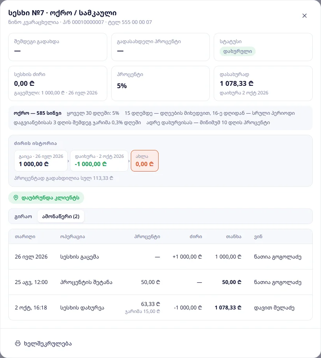
Task: Click "ნათია გოგოლაძე" in the "სესხის გაცემა" row
Action: [x=278, y=257]
